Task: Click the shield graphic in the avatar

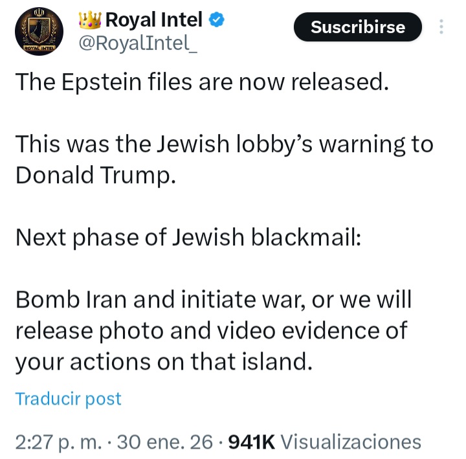Action: pyautogui.click(x=40, y=29)
